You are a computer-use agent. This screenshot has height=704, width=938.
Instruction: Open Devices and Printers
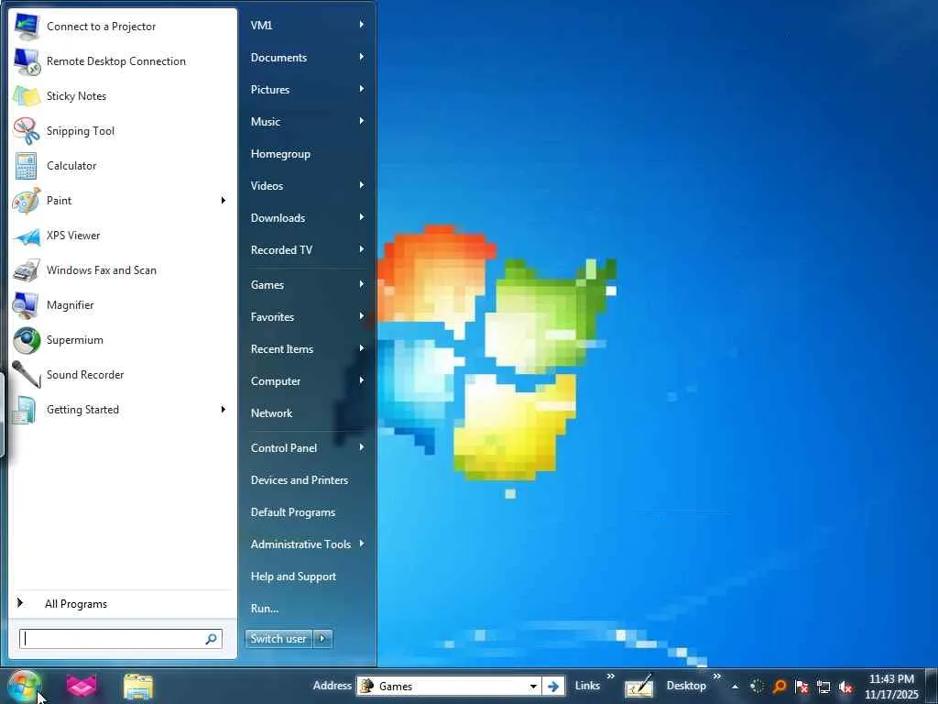pos(308,480)
